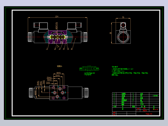Image resolution: width=168 pixels, height=126 pixels.
Task: Click the vertical 20±0.1 dimension text
Action: click(x=41, y=83)
